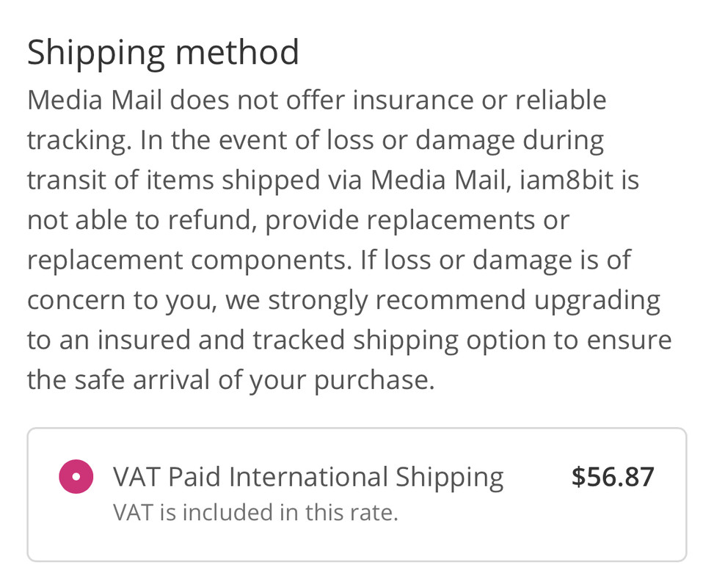This screenshot has width=714, height=587.
Task: Click the 'tracking. In the event of loss' line
Action: 316,140
